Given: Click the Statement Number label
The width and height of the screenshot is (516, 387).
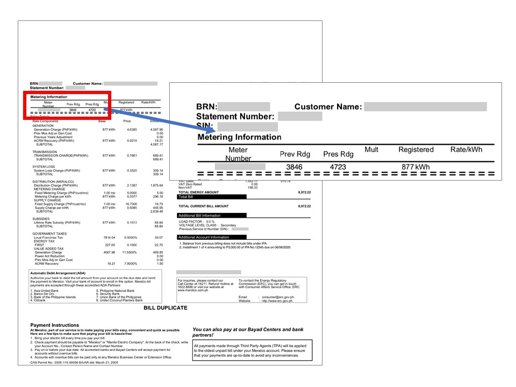Looking at the screenshot, I should [235, 117].
